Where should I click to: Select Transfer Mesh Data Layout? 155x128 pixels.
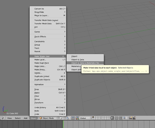(x=48, y=20)
